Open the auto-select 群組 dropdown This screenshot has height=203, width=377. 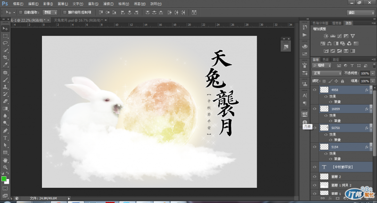click(50, 13)
